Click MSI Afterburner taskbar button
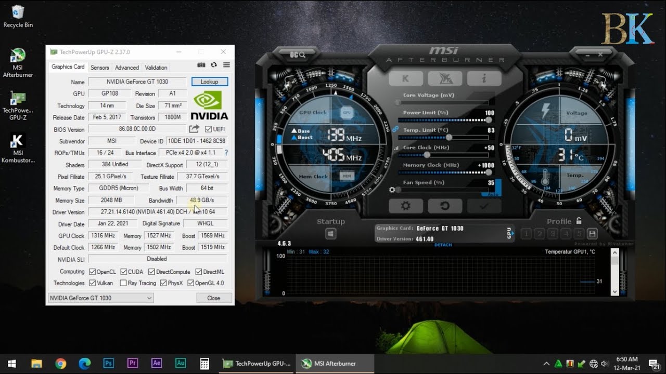This screenshot has width=666, height=374. pyautogui.click(x=335, y=364)
